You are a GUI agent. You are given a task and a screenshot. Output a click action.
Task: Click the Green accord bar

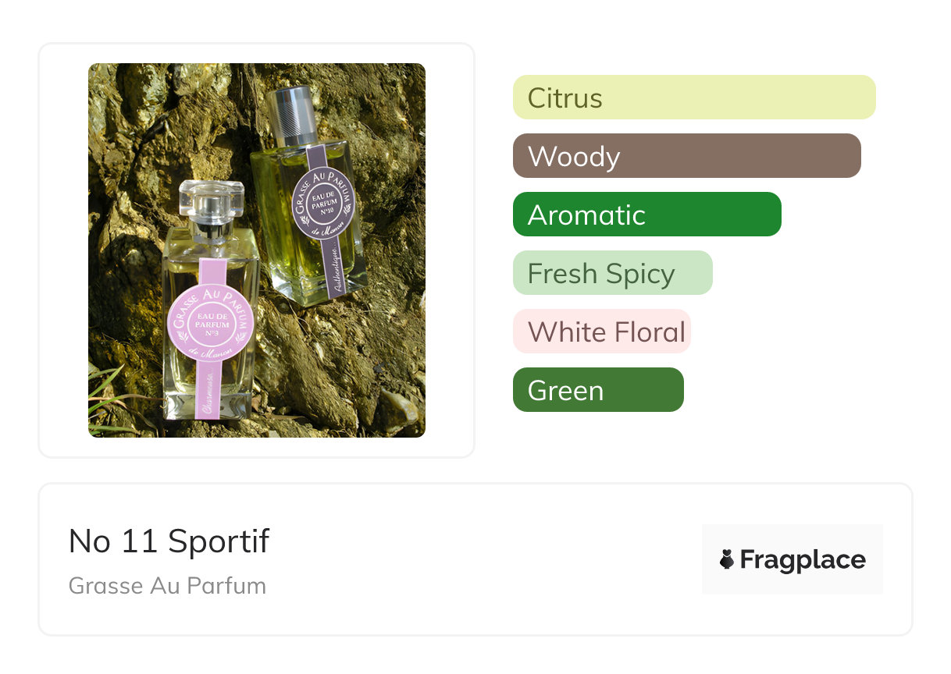click(x=597, y=390)
